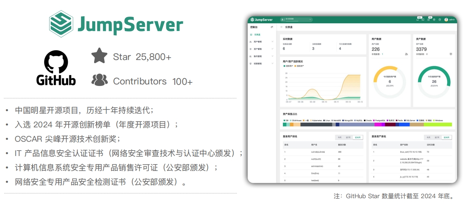This screenshot has width=463, height=204.
Task: Click 发布机(172.17.200.34) asset row
Action: (412, 170)
